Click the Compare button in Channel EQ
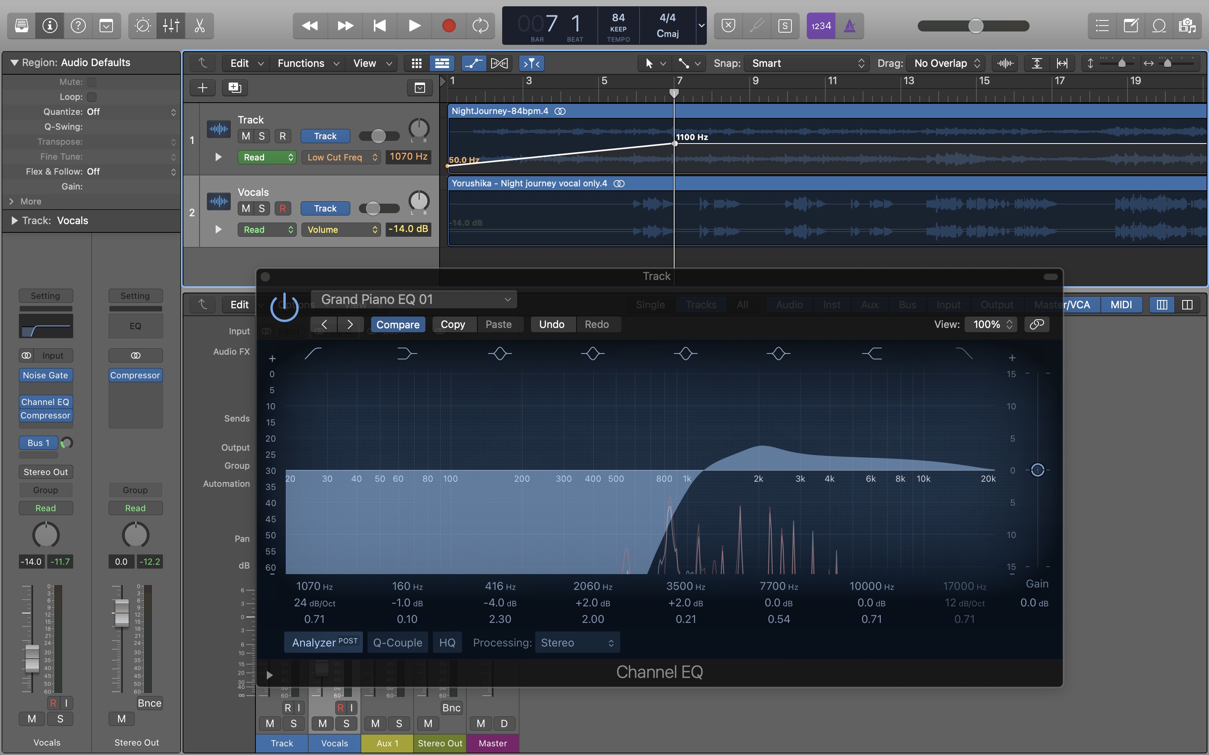 pos(398,324)
